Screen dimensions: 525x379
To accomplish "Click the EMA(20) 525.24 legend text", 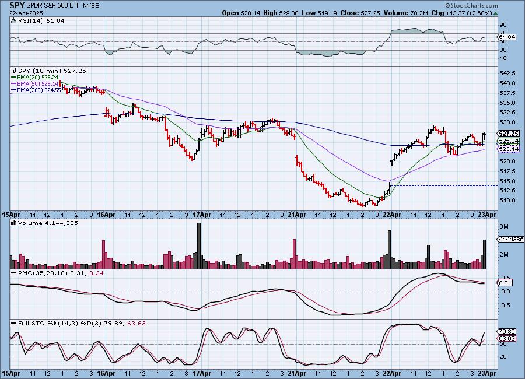I will (x=37, y=78).
